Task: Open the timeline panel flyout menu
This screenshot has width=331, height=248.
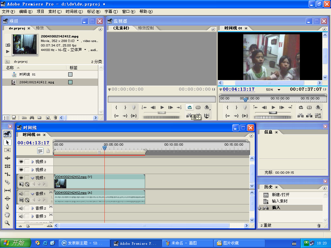Action: pos(251,136)
